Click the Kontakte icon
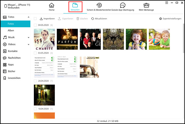The image size is (185, 124). tap(5, 51)
